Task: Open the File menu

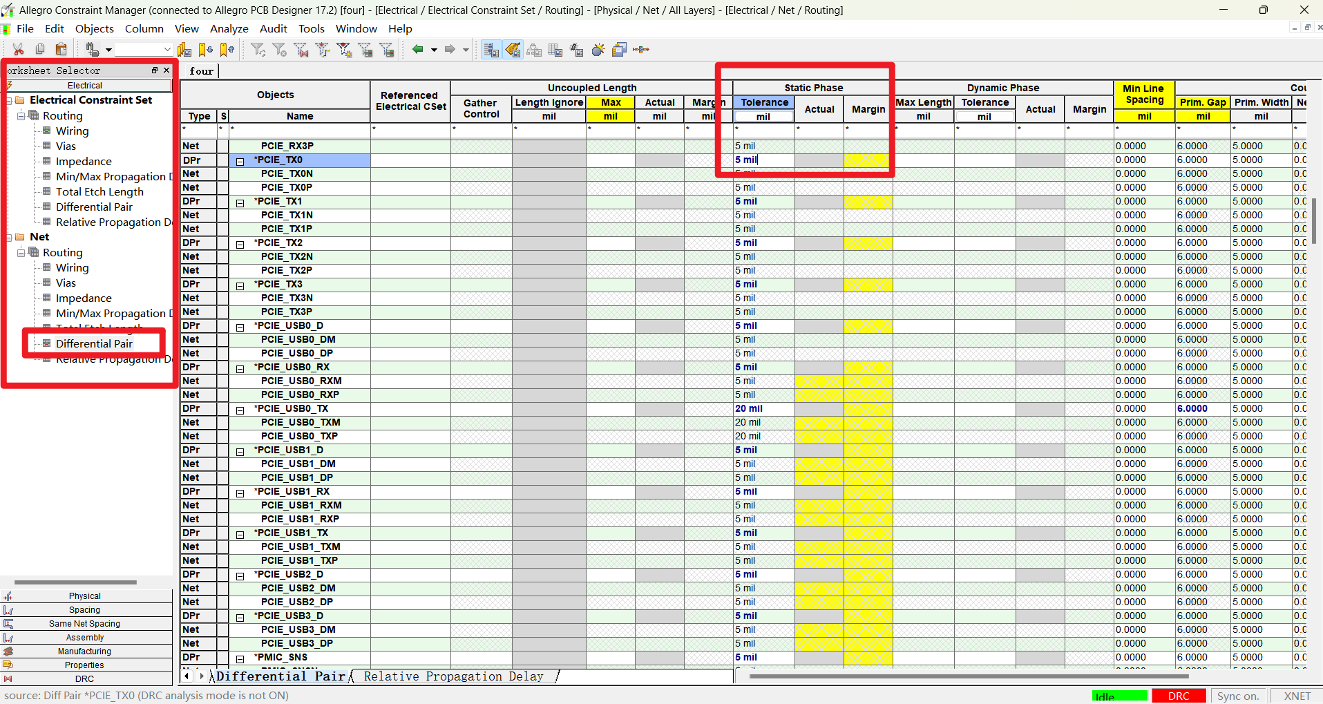Action: 25,28
